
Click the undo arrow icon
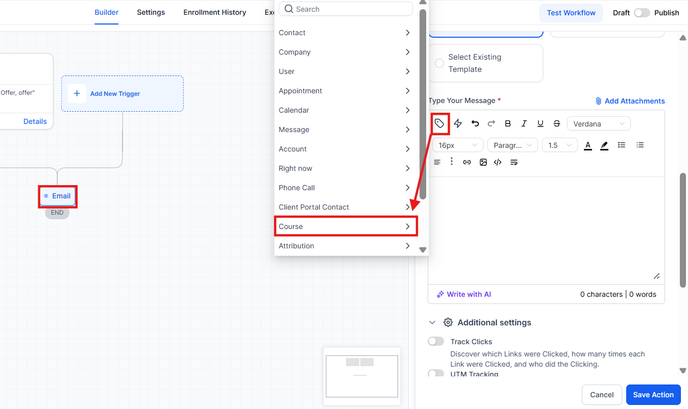tap(475, 123)
